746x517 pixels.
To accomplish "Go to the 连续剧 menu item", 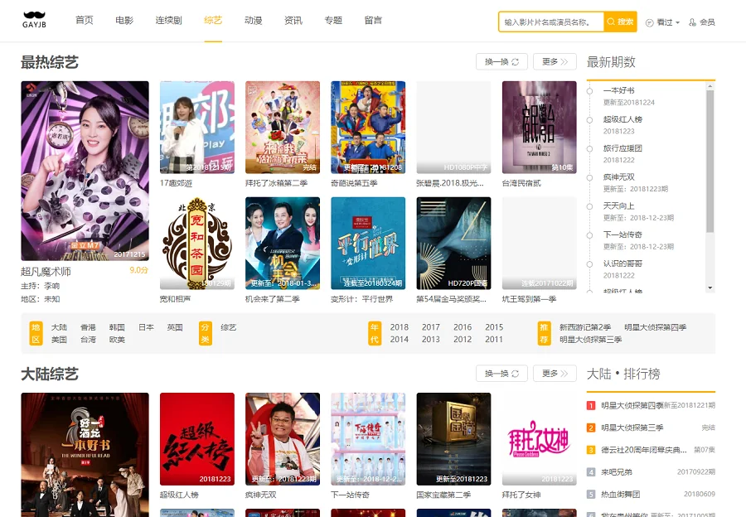I will [168, 20].
